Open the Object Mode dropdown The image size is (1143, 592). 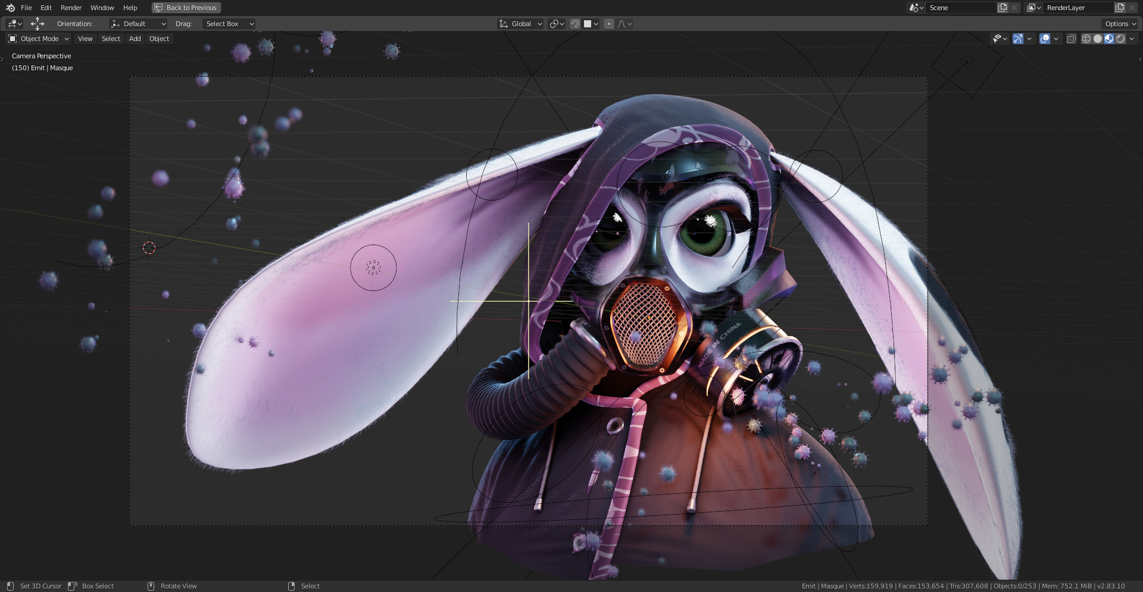click(x=39, y=39)
